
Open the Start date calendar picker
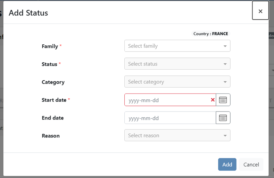click(223, 100)
